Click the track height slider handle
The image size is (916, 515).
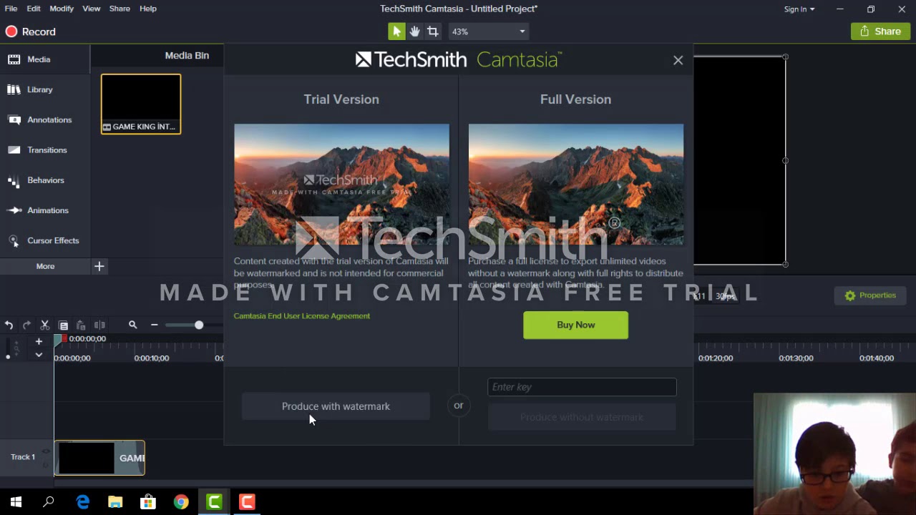[8, 356]
